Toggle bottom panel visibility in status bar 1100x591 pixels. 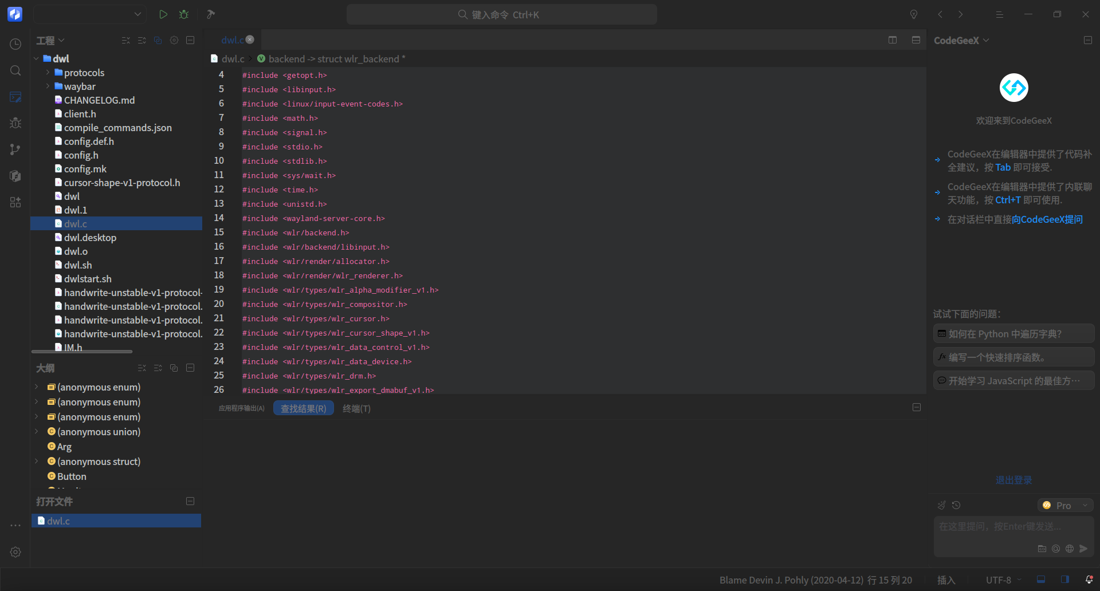(1041, 580)
